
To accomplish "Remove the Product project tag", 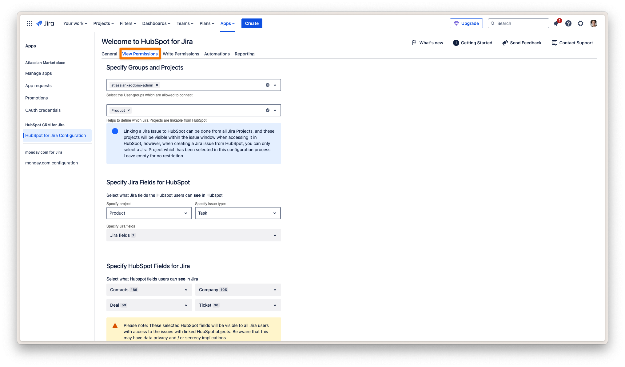I will (129, 110).
